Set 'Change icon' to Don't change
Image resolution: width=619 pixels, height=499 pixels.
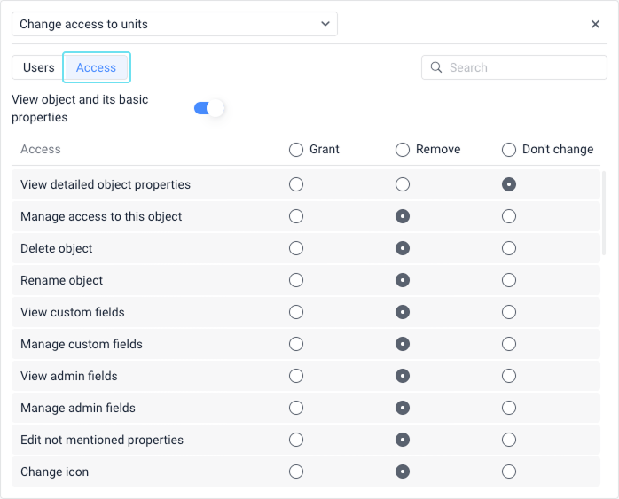pos(509,472)
